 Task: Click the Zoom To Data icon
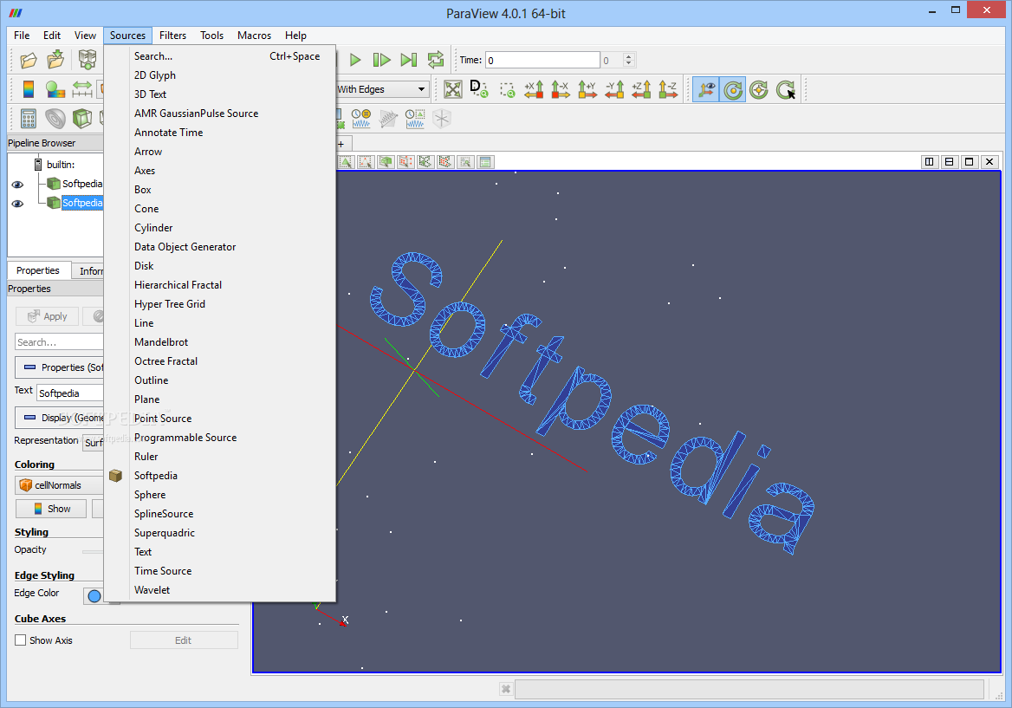point(479,90)
